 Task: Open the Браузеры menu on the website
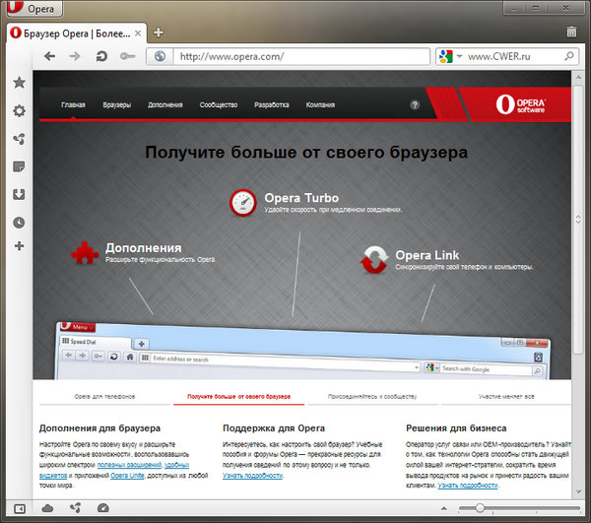tap(116, 104)
